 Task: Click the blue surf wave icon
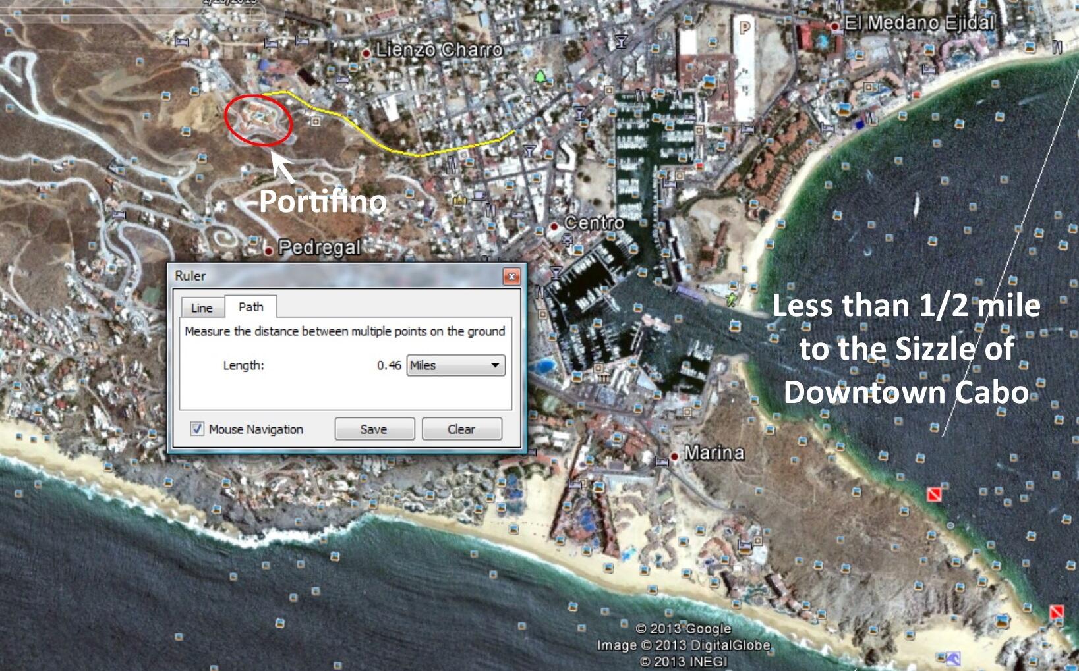click(x=952, y=658)
